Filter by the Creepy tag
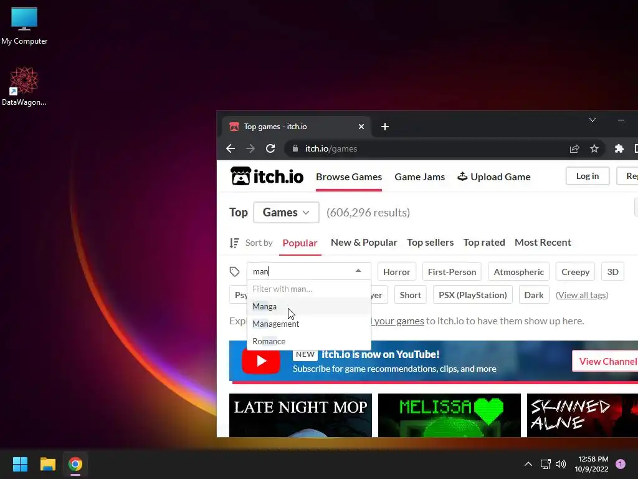638x479 pixels. pyautogui.click(x=575, y=272)
